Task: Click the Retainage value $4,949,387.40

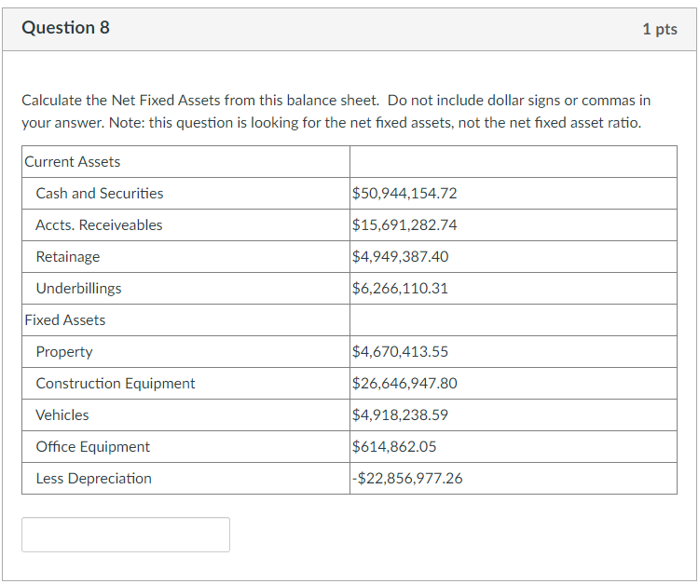Action: click(401, 256)
